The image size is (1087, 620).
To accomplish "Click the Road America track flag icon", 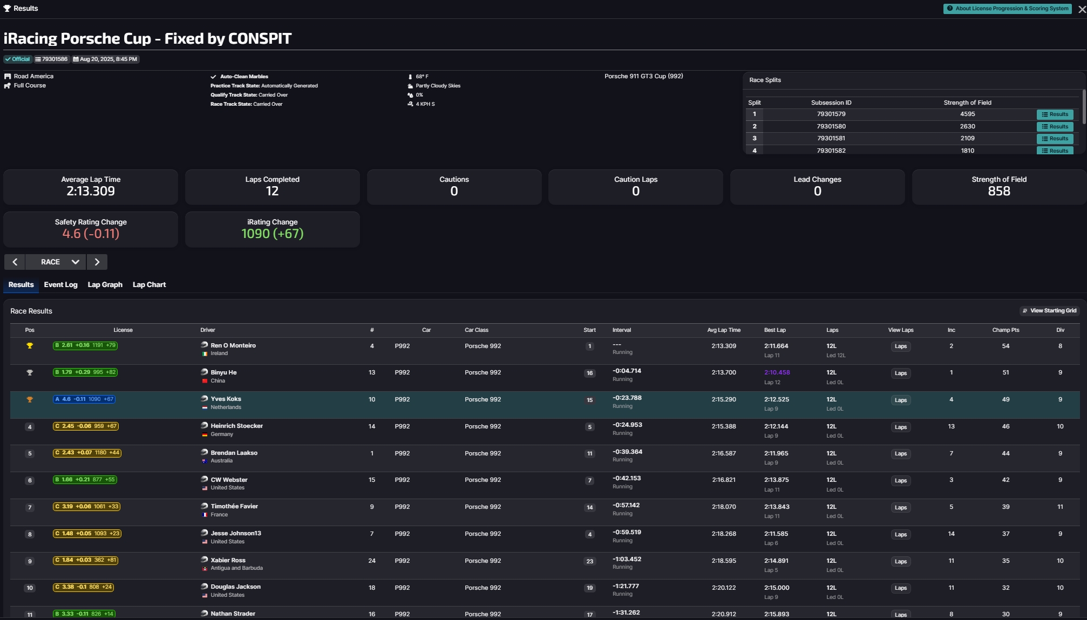I will tap(8, 77).
